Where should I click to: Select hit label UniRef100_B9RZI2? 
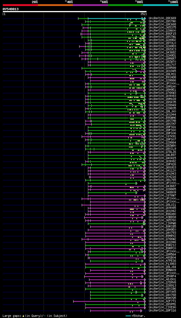click(x=162, y=245)
